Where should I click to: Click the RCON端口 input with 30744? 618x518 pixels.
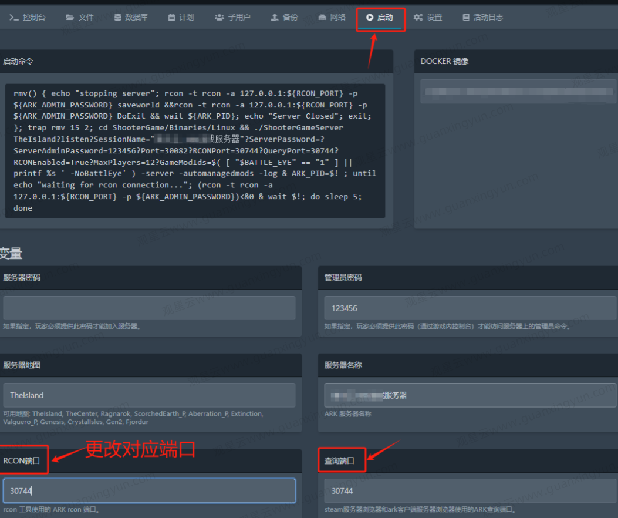click(x=149, y=491)
